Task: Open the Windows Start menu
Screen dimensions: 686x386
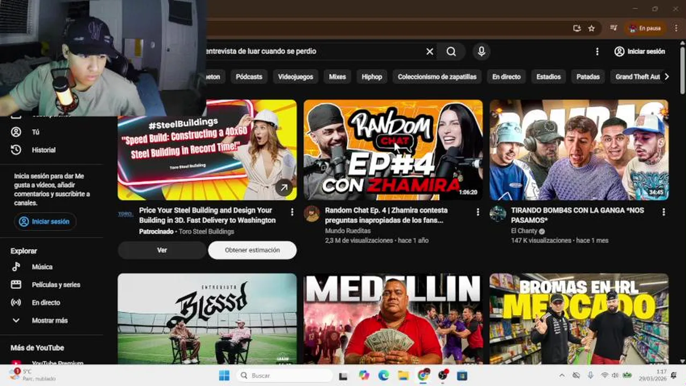Action: [x=224, y=376]
